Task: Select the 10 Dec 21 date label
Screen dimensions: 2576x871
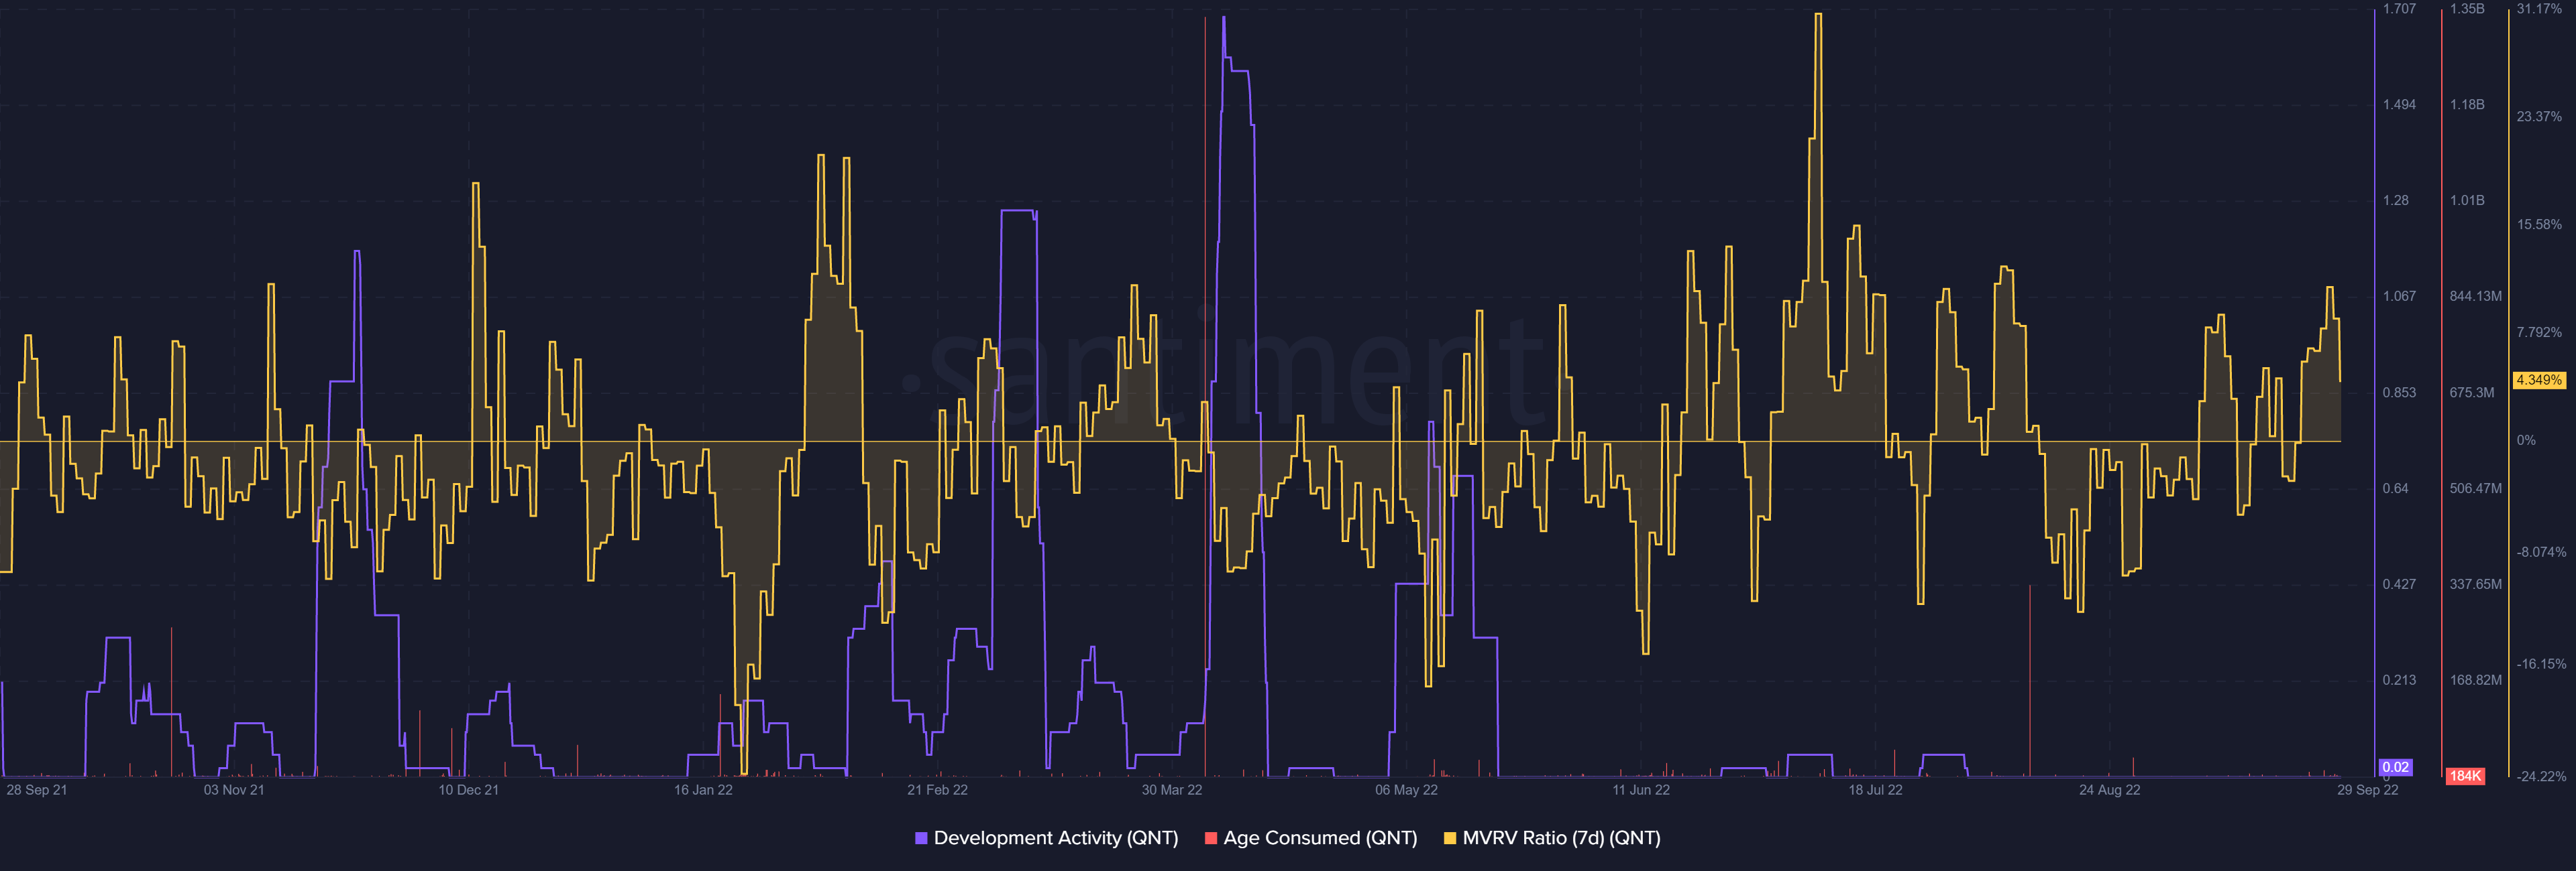Action: [x=468, y=790]
